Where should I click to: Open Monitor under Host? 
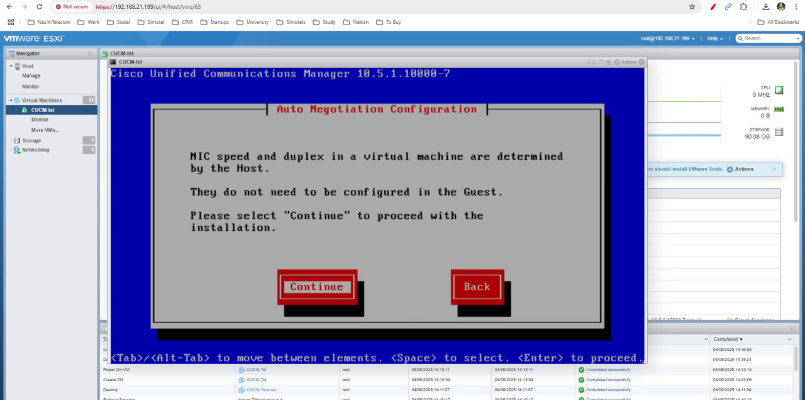tap(31, 87)
